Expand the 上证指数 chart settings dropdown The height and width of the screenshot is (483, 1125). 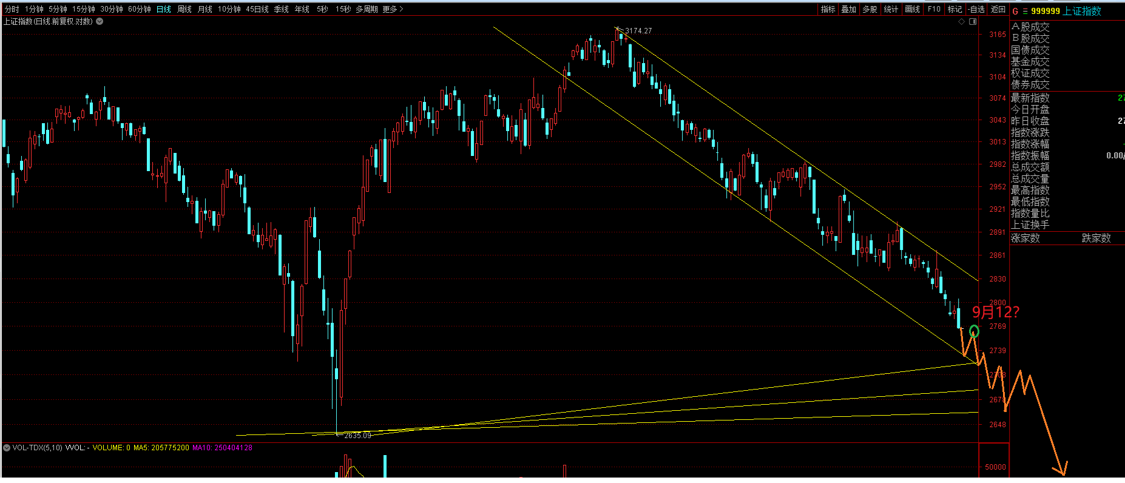[100, 21]
